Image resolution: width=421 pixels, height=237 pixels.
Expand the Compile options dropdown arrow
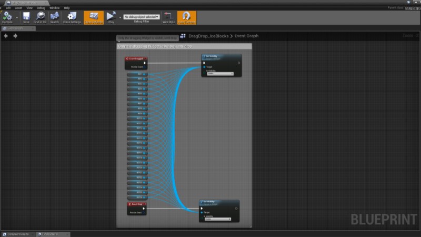coord(17,17)
